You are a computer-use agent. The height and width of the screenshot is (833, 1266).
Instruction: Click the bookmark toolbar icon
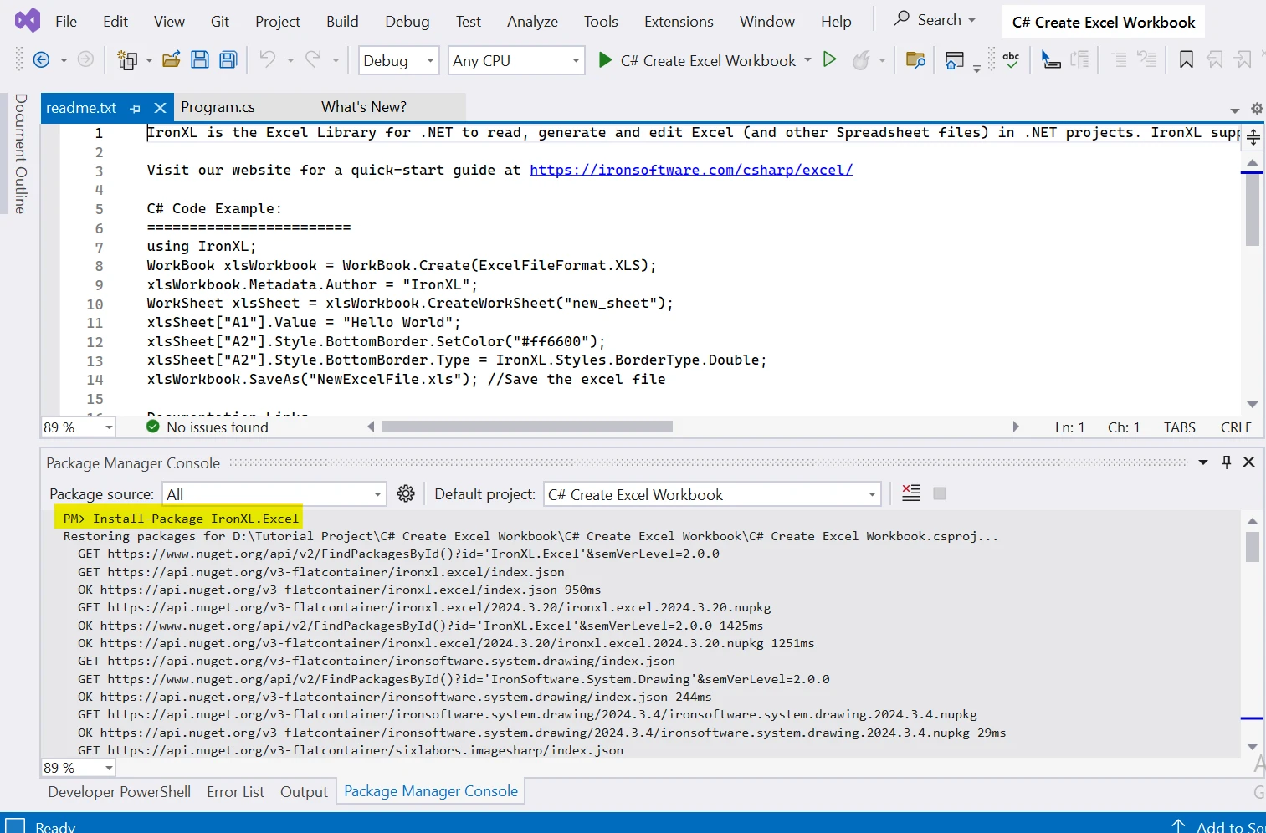1186,59
